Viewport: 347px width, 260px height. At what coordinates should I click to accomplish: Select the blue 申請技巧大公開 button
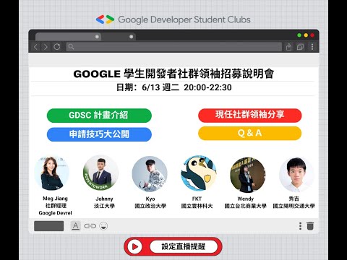click(99, 134)
